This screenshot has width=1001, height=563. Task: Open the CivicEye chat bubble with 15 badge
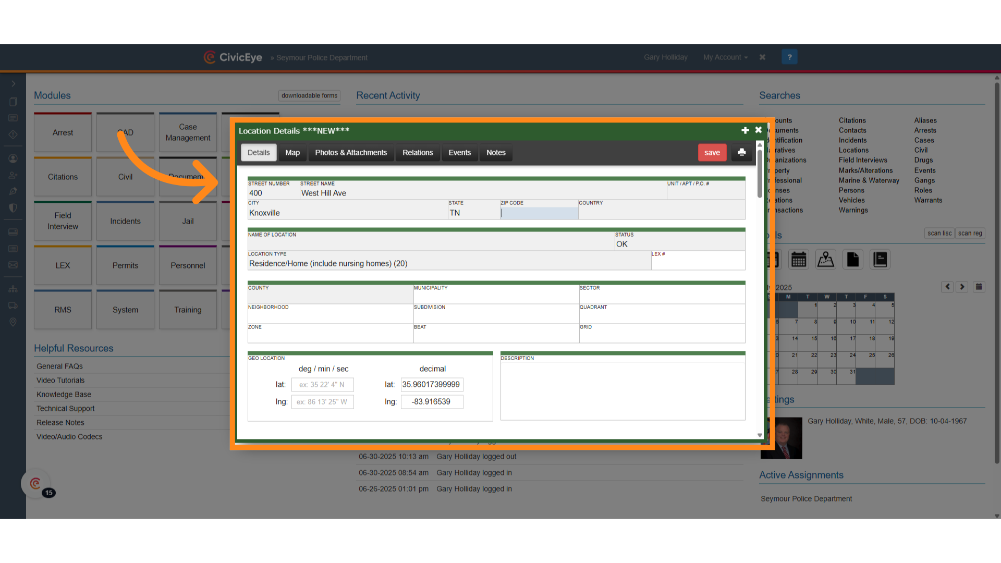(x=36, y=484)
